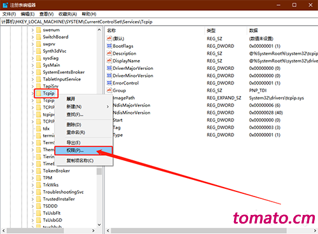Click the DisplayName string value icon
Viewport: 318px width, 234px height.
tap(109, 60)
